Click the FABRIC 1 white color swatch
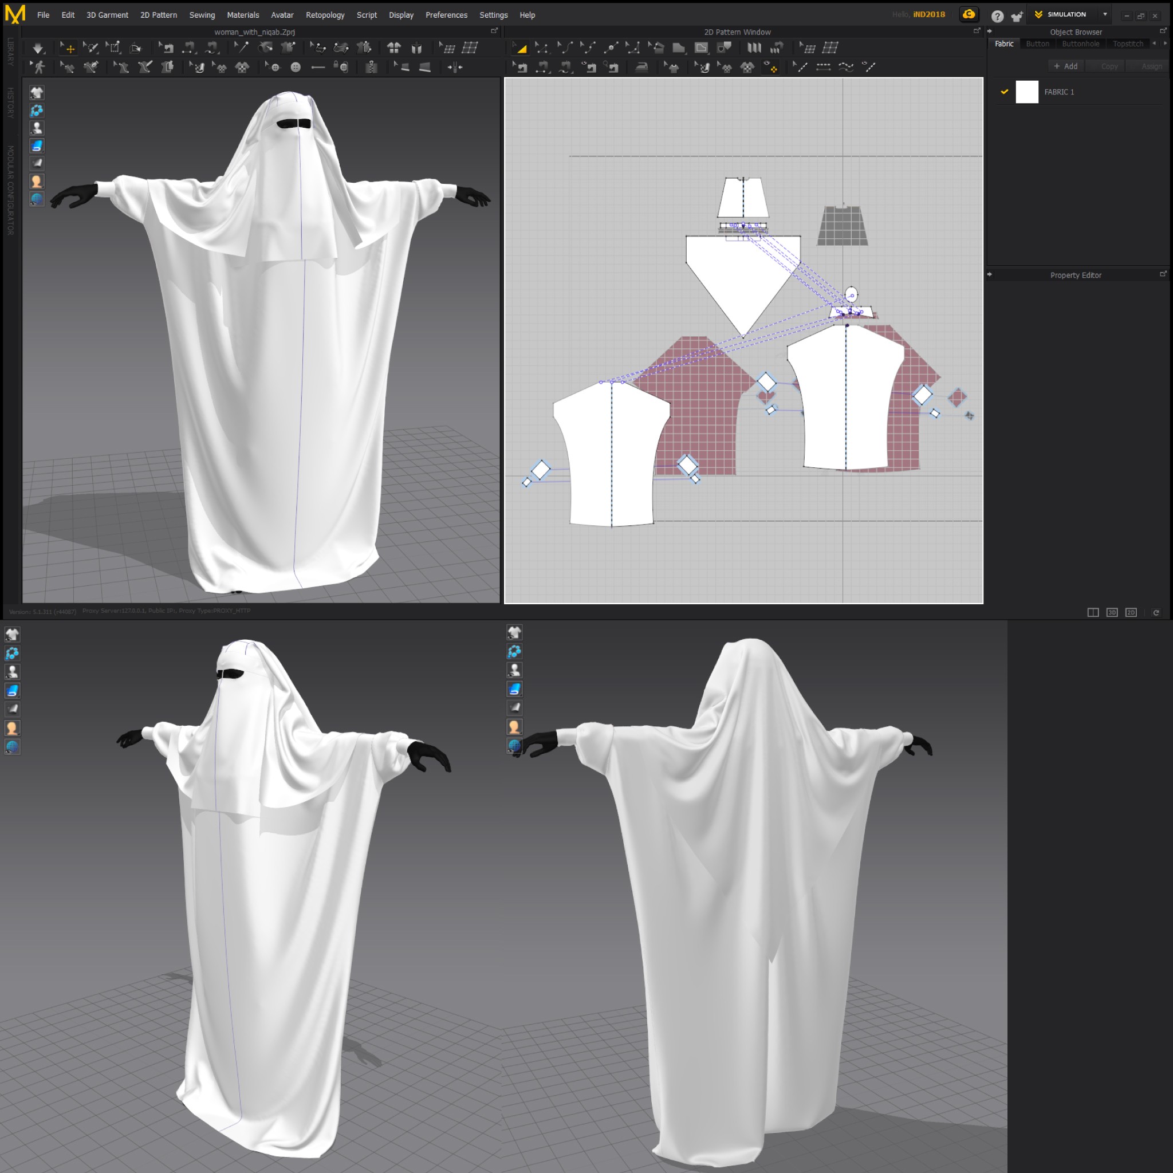Viewport: 1173px width, 1173px height. [x=1027, y=92]
